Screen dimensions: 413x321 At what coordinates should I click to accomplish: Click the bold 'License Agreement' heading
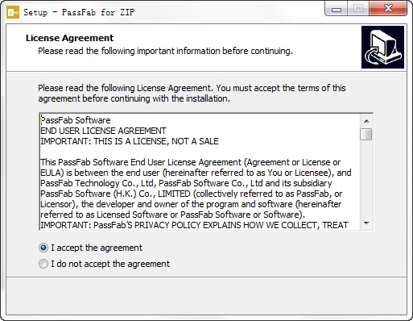[69, 38]
